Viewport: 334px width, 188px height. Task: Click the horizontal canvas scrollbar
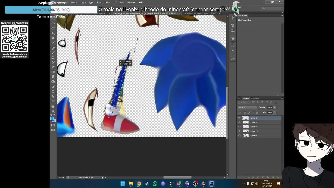[177, 178]
